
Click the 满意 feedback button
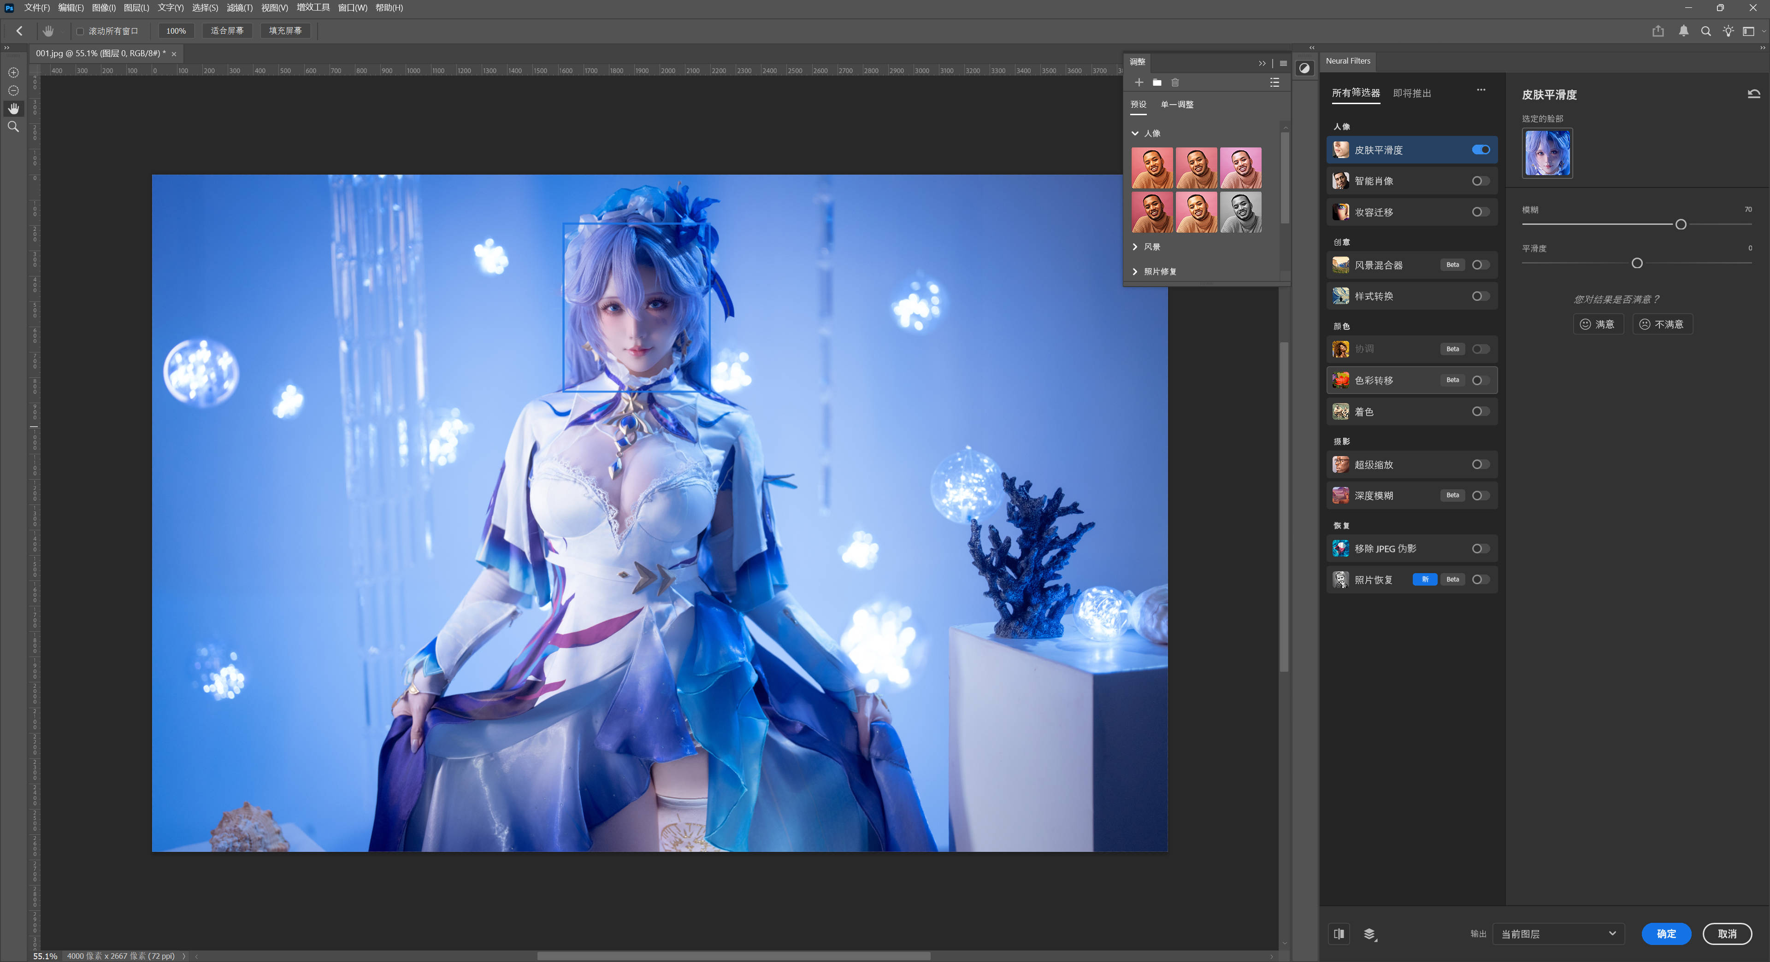pyautogui.click(x=1598, y=324)
